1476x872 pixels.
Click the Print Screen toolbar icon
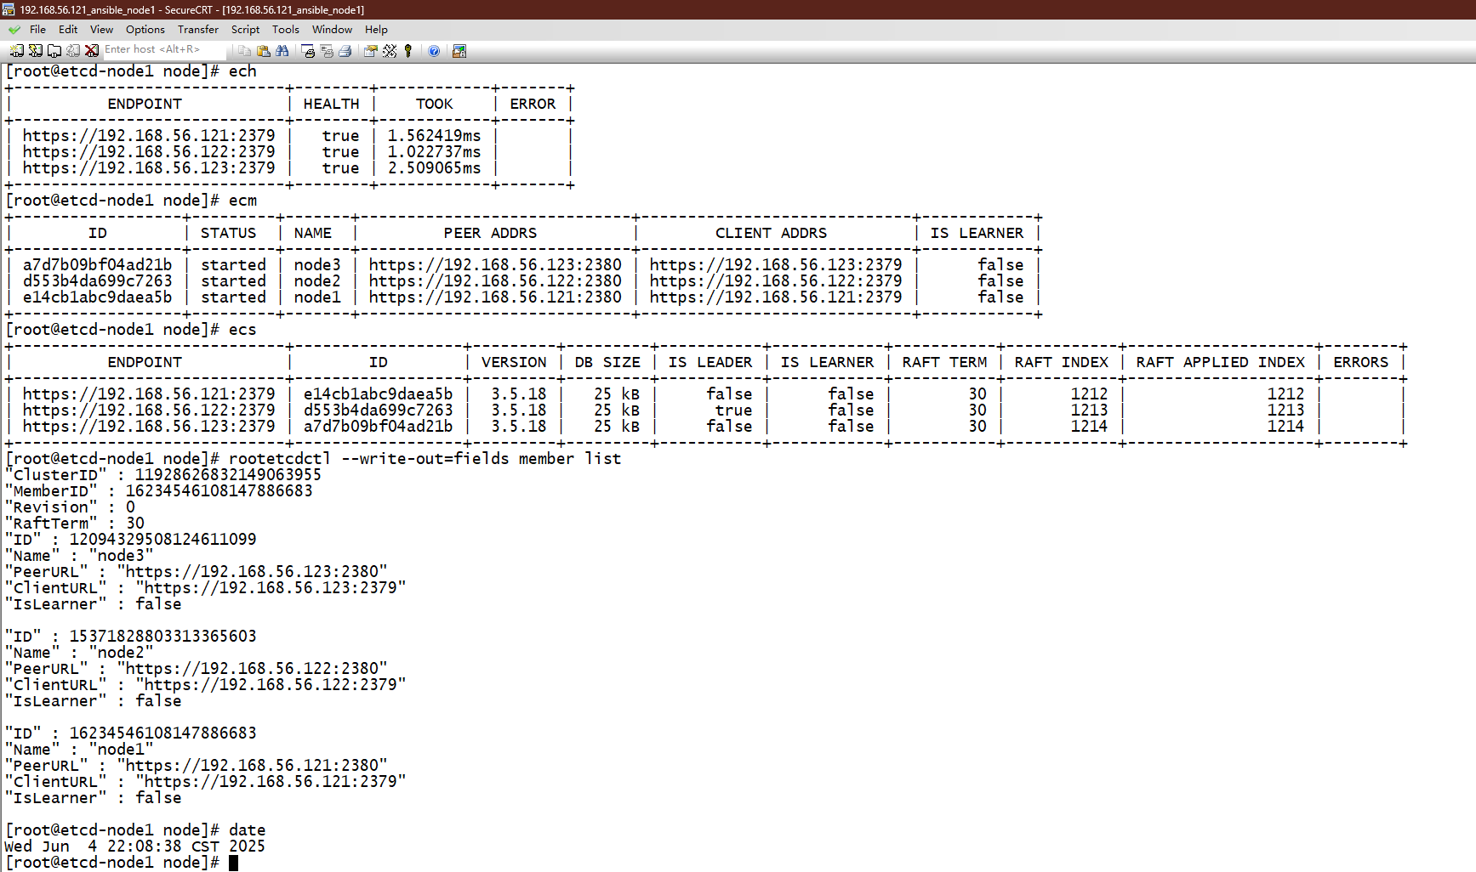coord(308,51)
